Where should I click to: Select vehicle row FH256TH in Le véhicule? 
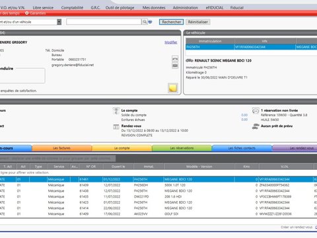(252, 47)
